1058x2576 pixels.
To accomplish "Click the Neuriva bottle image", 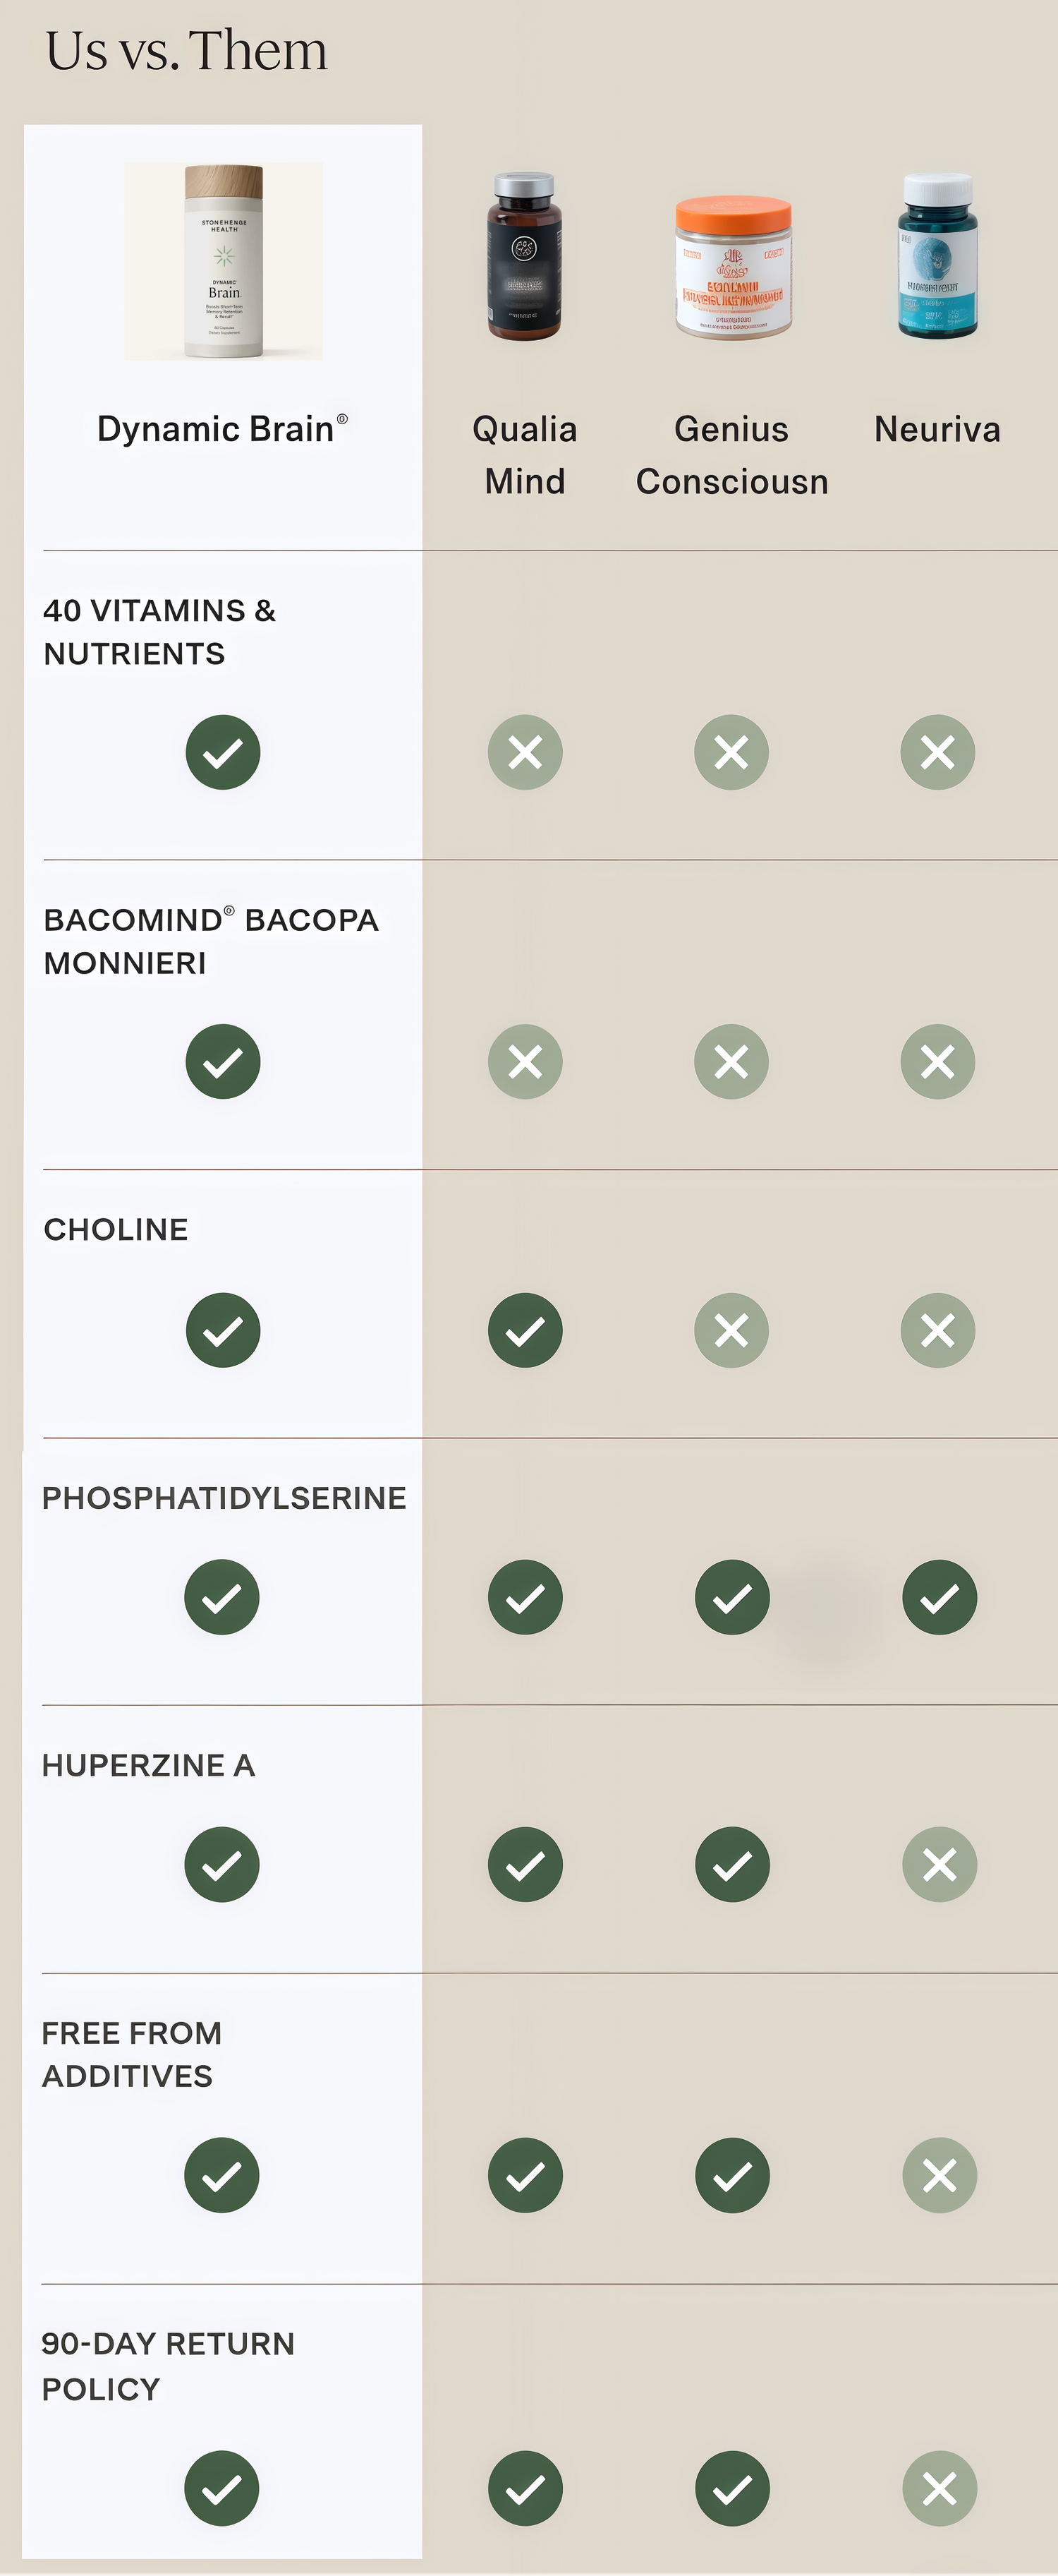I will [x=937, y=257].
